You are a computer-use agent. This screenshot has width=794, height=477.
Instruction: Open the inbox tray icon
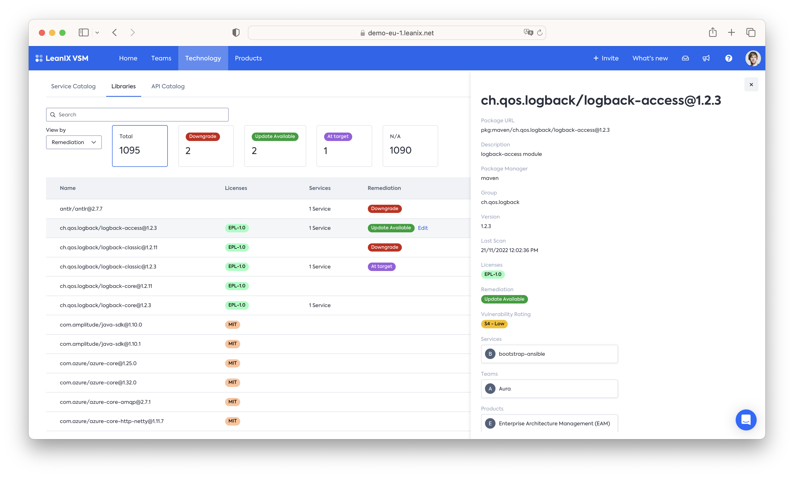coord(685,58)
